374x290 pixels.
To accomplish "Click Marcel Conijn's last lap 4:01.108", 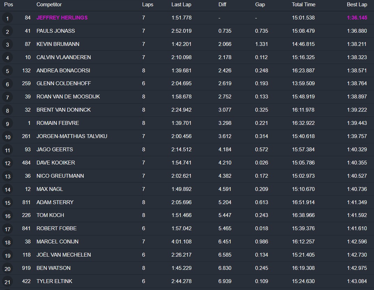I will [181, 242].
